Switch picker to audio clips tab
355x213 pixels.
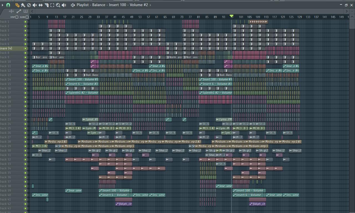point(11,11)
